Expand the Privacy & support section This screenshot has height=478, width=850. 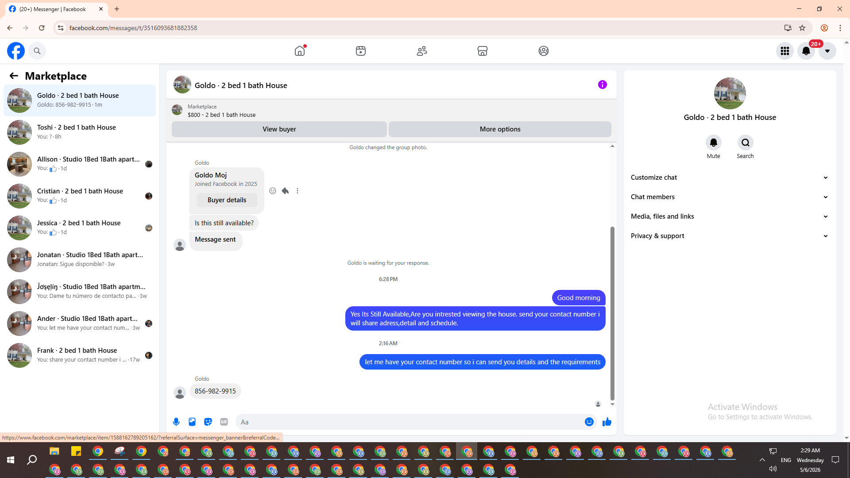tap(730, 236)
